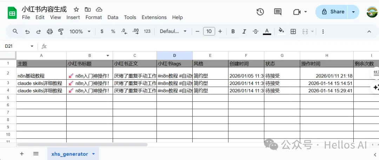Click the font size input field
Screen dimensions: 379x160
(x=209, y=32)
